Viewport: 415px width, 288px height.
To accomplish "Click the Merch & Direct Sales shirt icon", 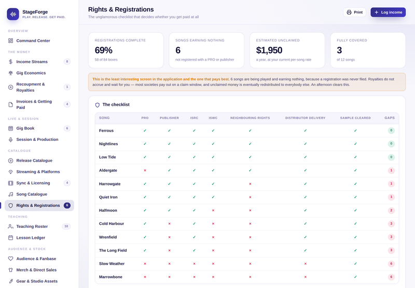I will (10, 270).
